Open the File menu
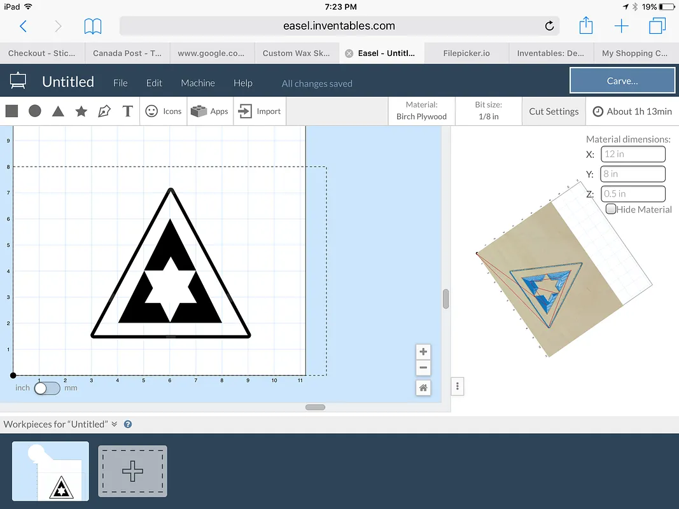This screenshot has height=509, width=679. pyautogui.click(x=120, y=83)
